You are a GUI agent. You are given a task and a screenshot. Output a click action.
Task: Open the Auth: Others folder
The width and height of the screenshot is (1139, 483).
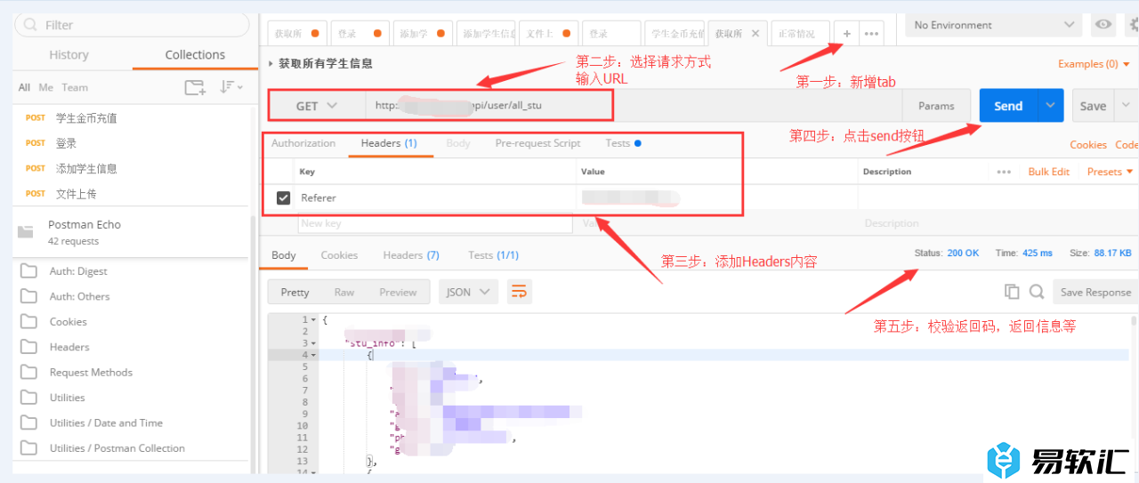(x=132, y=296)
